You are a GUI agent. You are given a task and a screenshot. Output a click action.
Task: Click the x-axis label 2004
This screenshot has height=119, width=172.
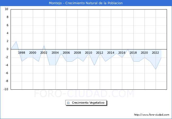tap(55, 53)
